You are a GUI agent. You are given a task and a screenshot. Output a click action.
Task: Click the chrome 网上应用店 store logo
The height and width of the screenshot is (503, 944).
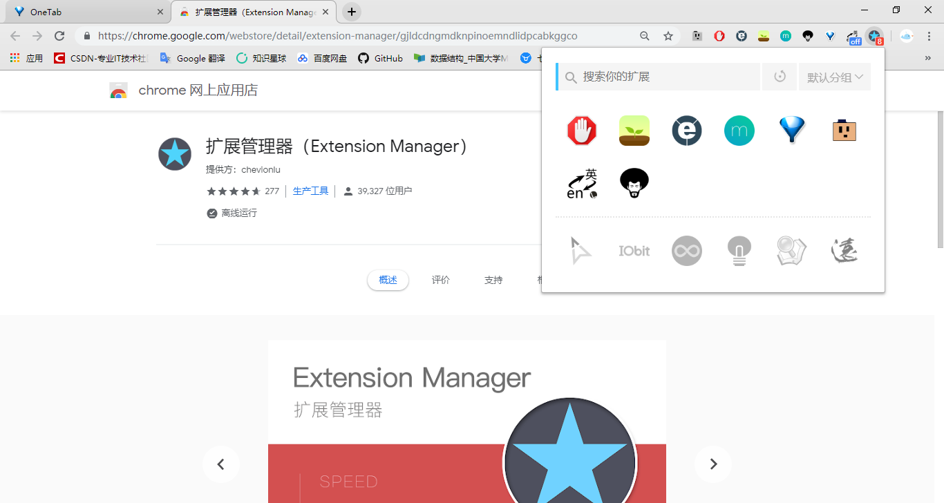[184, 91]
